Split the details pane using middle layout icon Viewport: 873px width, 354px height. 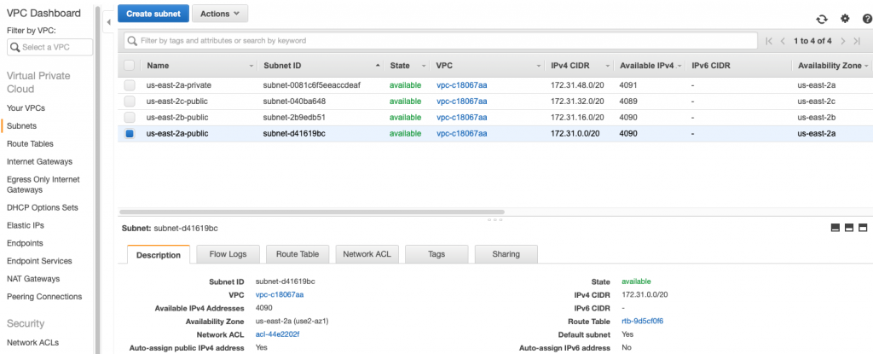(x=849, y=228)
